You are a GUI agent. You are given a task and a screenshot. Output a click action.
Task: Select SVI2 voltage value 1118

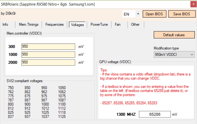pyautogui.click(x=62, y=112)
